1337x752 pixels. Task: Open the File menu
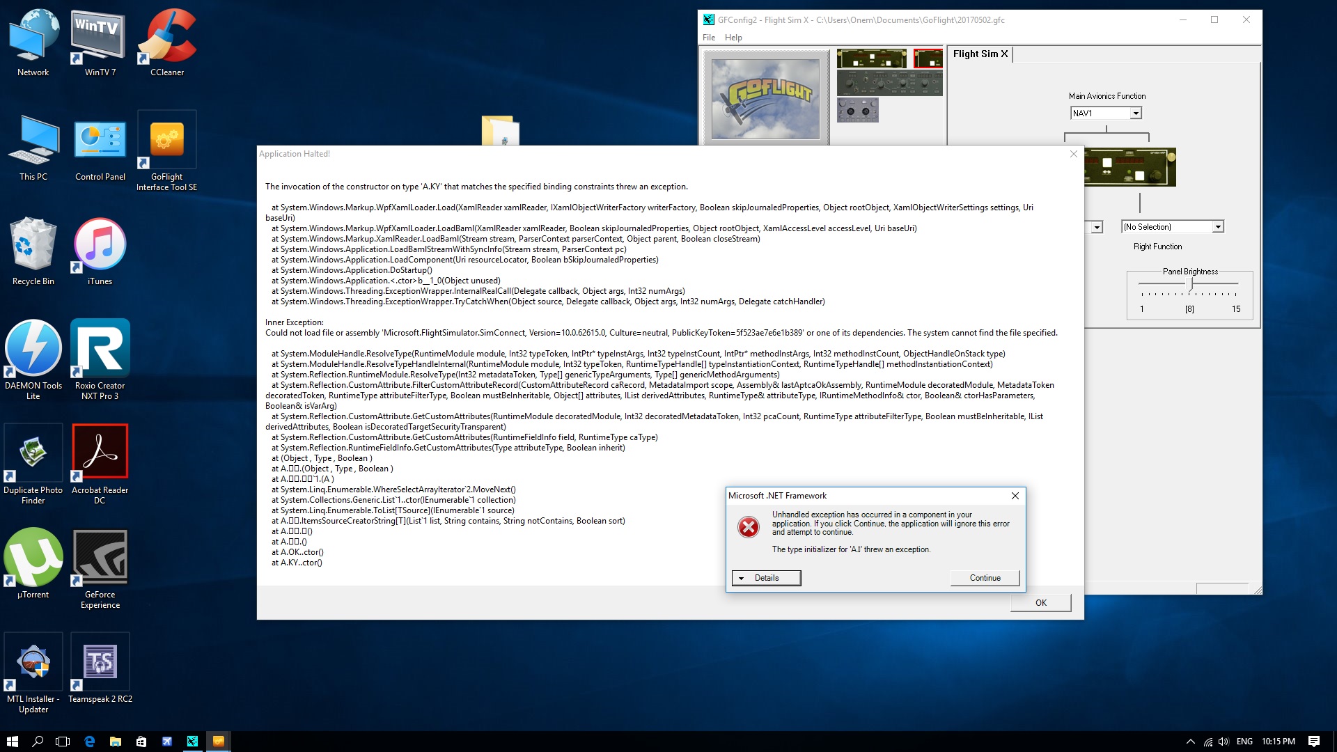(708, 38)
